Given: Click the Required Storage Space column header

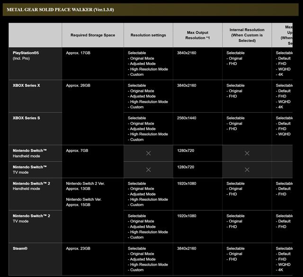Looking at the screenshot, I should pos(93,35).
